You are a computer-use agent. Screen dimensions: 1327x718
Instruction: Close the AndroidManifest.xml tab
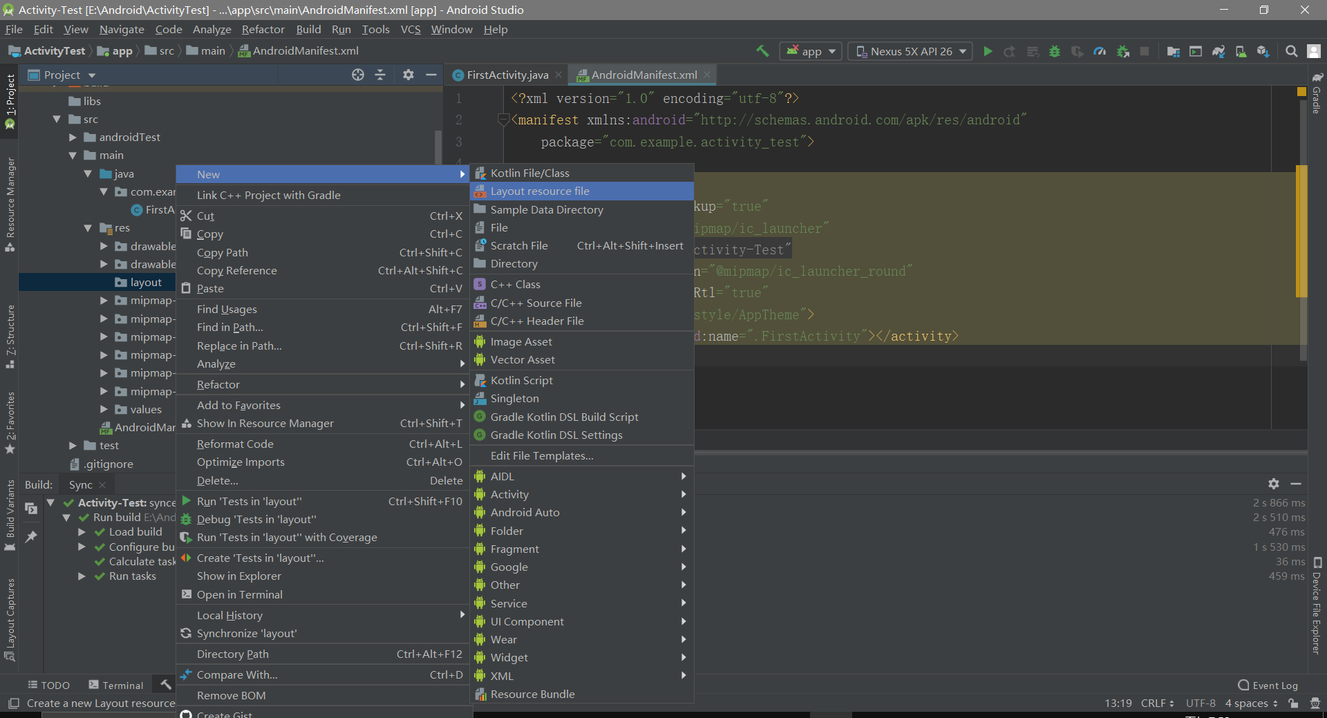[x=707, y=75]
